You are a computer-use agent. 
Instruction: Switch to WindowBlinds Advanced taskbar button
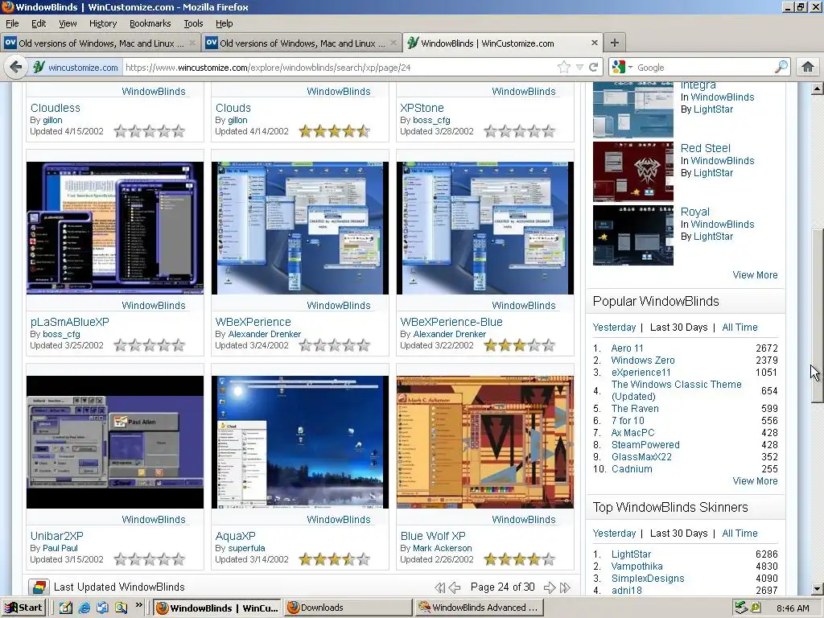click(478, 608)
